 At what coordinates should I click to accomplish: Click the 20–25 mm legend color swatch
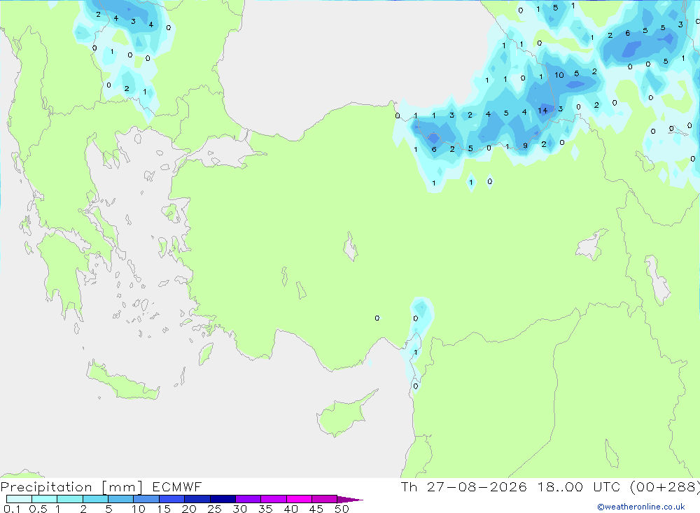(197, 499)
